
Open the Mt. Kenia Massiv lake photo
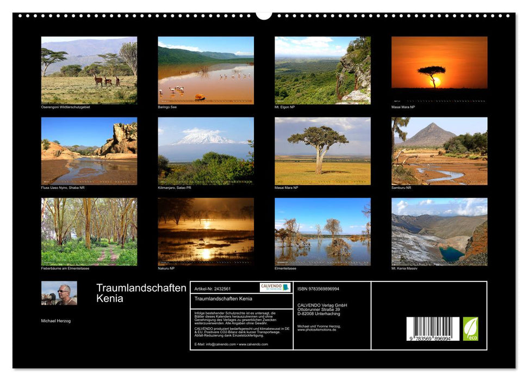439,232
